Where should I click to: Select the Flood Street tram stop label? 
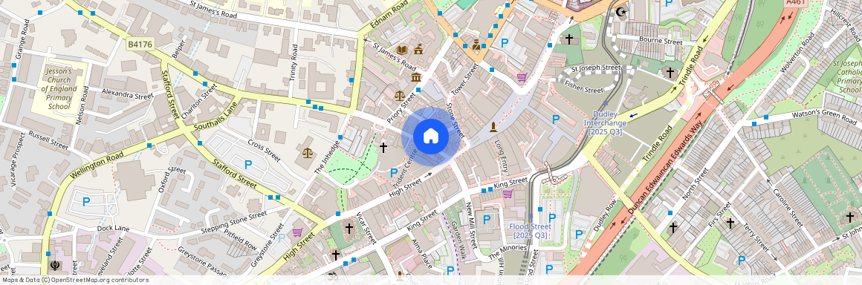(530, 231)
